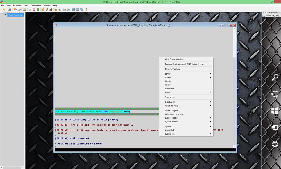The width and height of the screenshot is (281, 169).
Task: Expand the Server submenu
Action: [x=186, y=74]
